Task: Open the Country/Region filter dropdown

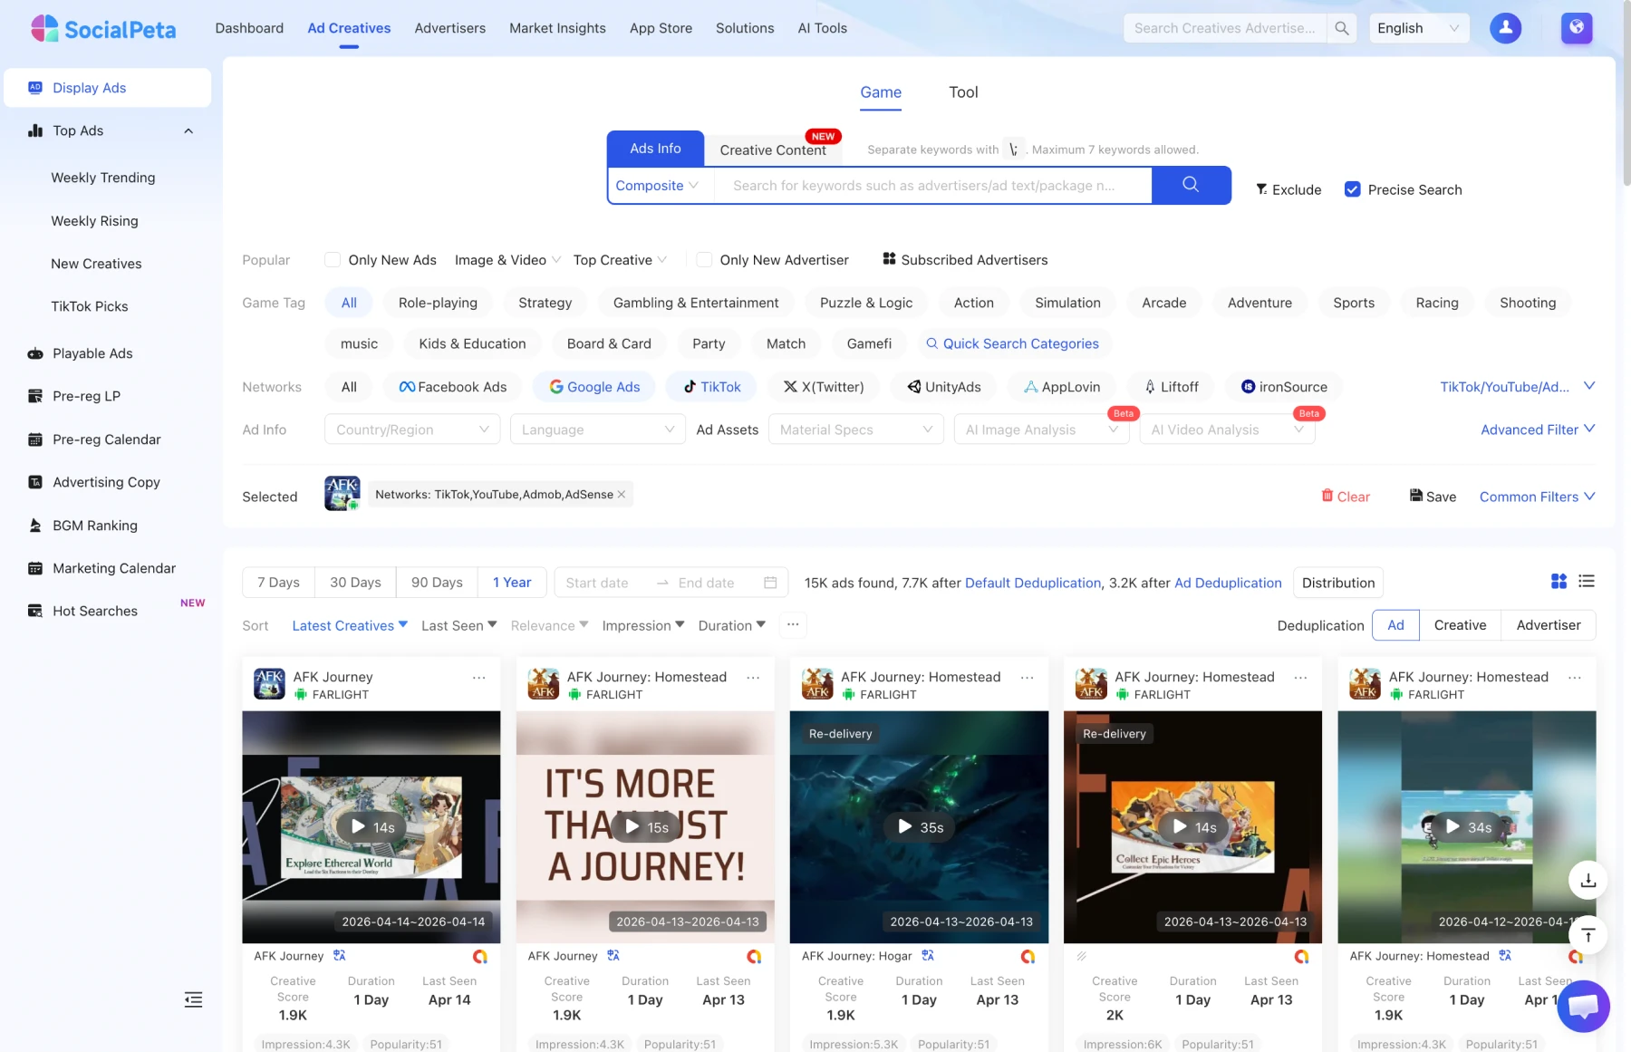Action: [411, 429]
